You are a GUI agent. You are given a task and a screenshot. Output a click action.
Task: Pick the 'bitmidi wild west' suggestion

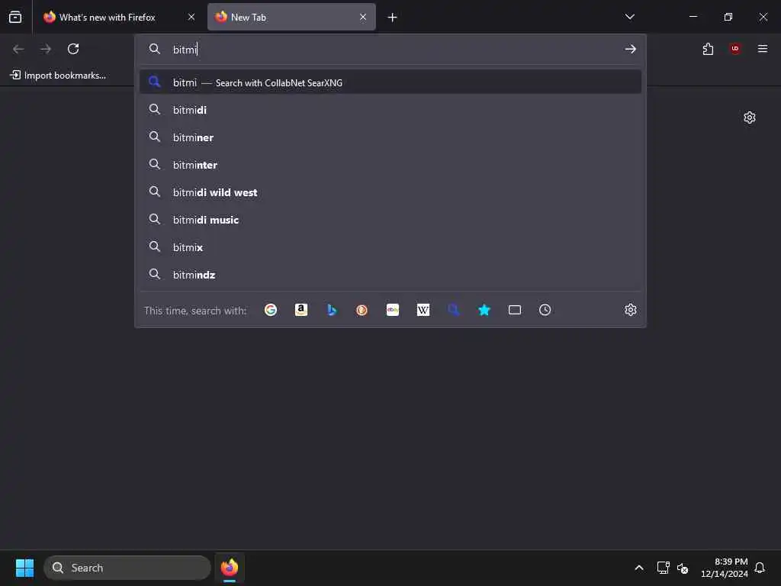click(390, 192)
